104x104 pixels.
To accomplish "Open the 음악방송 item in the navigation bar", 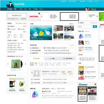I will coord(10,9).
